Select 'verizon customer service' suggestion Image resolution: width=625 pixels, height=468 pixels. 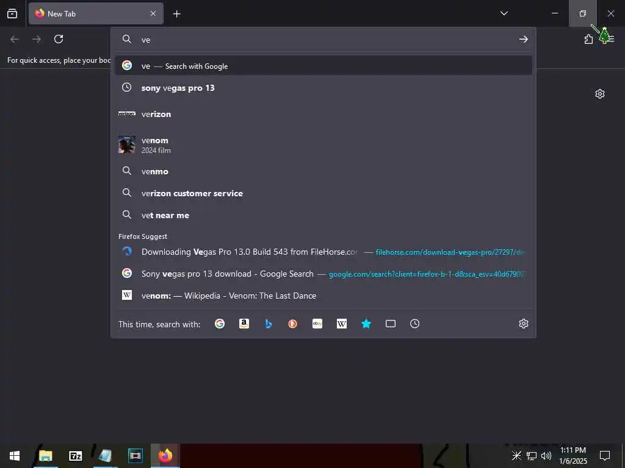(x=323, y=193)
